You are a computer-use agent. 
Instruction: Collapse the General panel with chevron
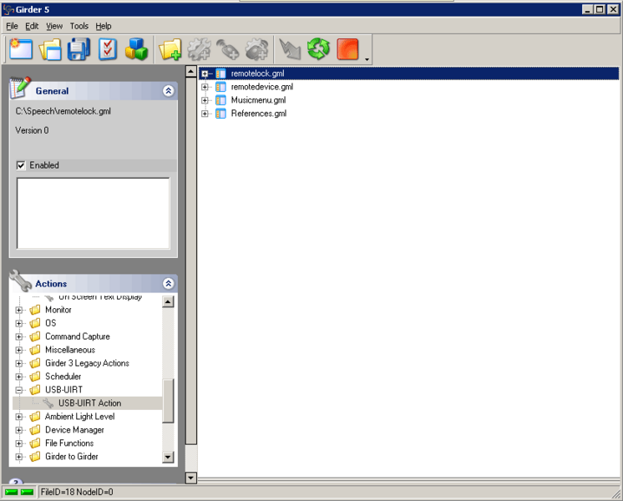point(168,91)
